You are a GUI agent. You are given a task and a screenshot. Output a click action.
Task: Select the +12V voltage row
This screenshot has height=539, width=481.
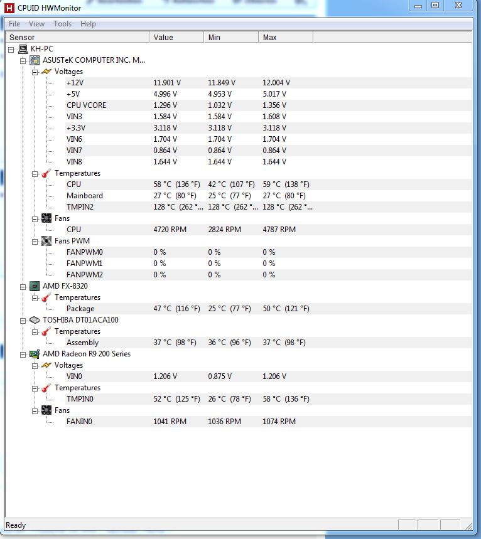[x=268, y=83]
